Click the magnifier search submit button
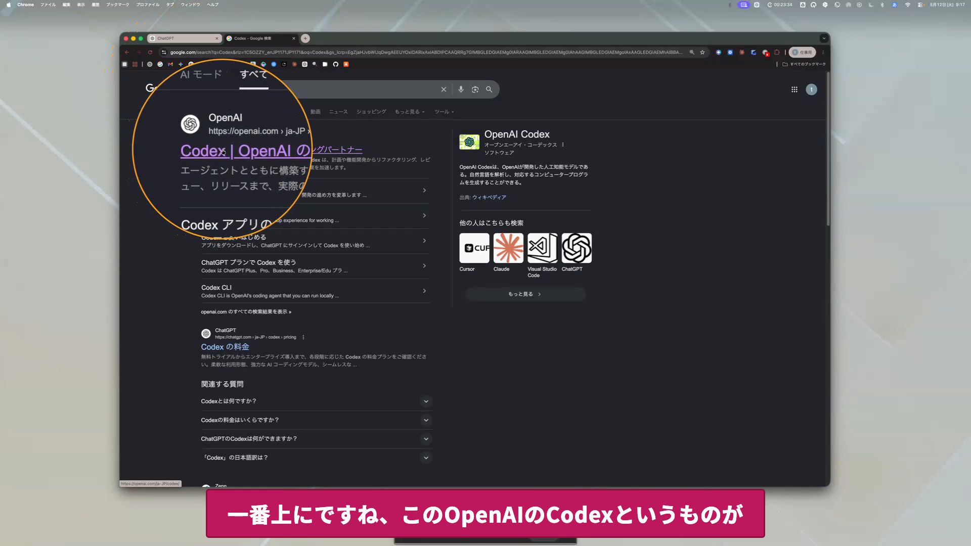Viewport: 971px width, 546px height. click(489, 89)
